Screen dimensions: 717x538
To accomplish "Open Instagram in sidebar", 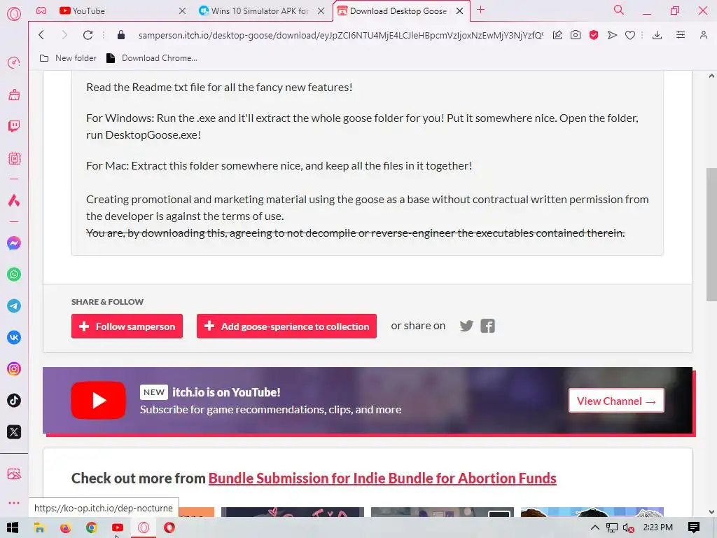I will pyautogui.click(x=14, y=368).
